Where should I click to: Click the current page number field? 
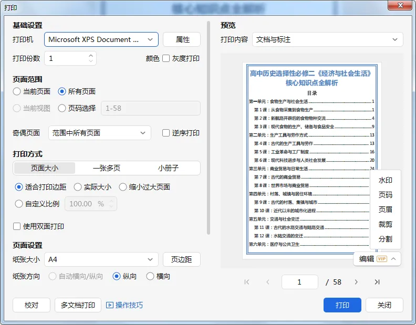point(300,282)
